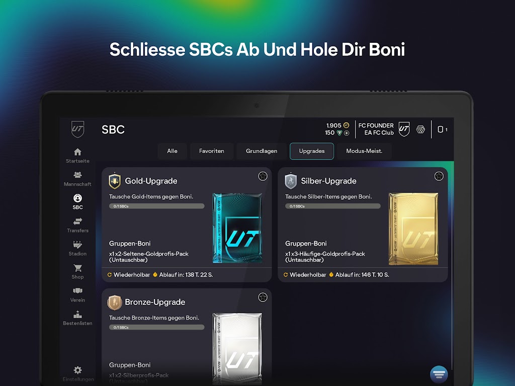Open the Gold-Upgrade challenge title
The height and width of the screenshot is (386, 515).
coord(151,181)
